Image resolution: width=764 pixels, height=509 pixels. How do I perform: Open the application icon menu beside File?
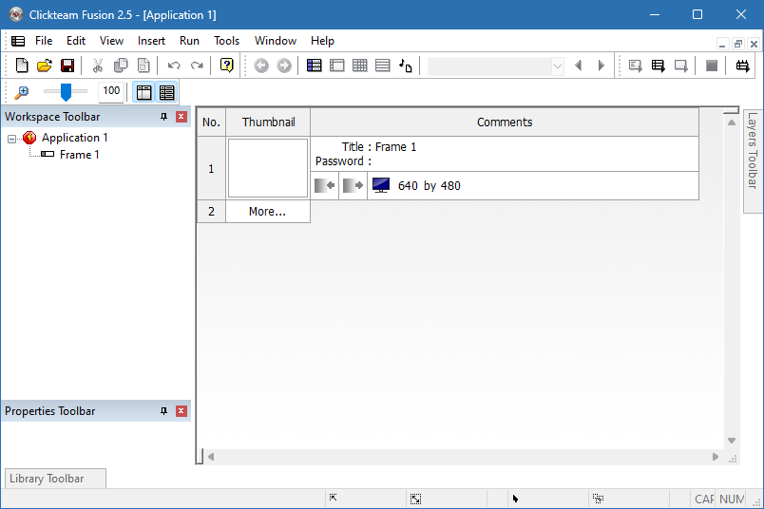click(18, 41)
